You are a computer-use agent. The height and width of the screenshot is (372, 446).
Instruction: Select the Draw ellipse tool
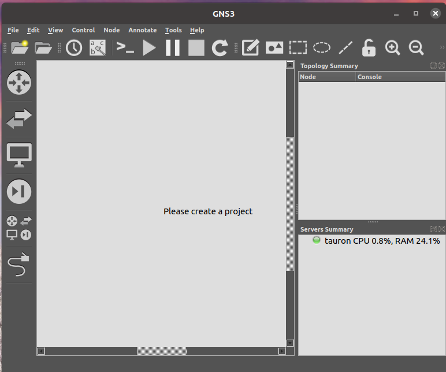pyautogui.click(x=322, y=47)
